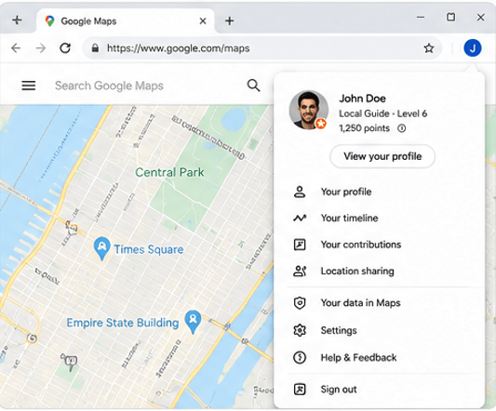Click the help circle icon
This screenshot has width=496, height=411.
(300, 358)
